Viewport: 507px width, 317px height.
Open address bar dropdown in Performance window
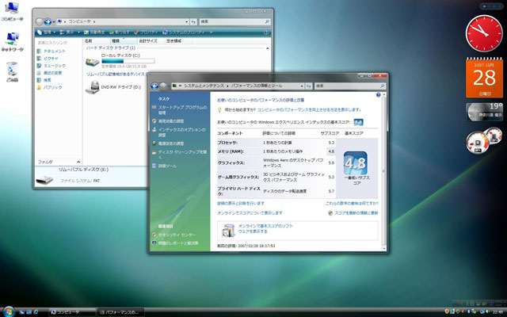[x=302, y=86]
